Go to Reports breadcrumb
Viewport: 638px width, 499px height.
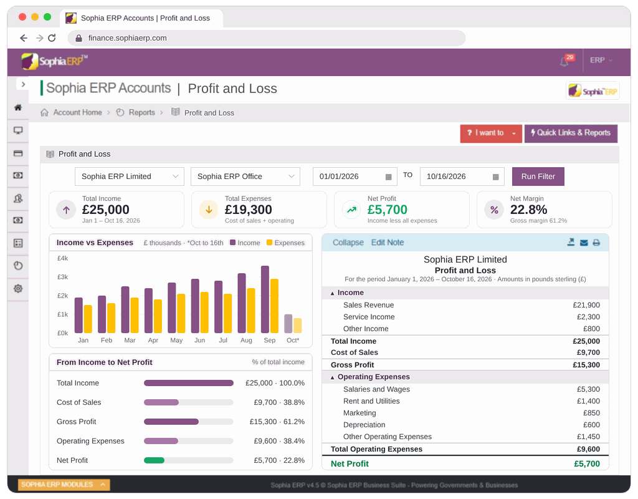[141, 112]
